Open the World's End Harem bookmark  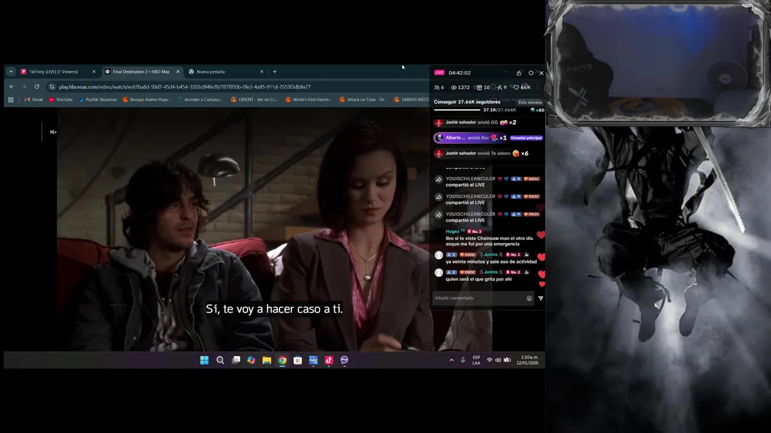(308, 100)
